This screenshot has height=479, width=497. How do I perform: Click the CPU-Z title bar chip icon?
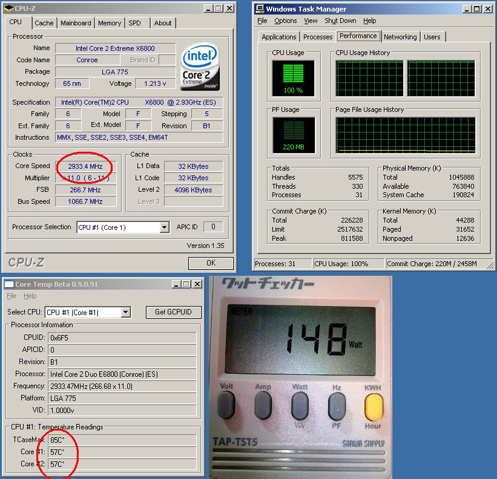[x=8, y=8]
